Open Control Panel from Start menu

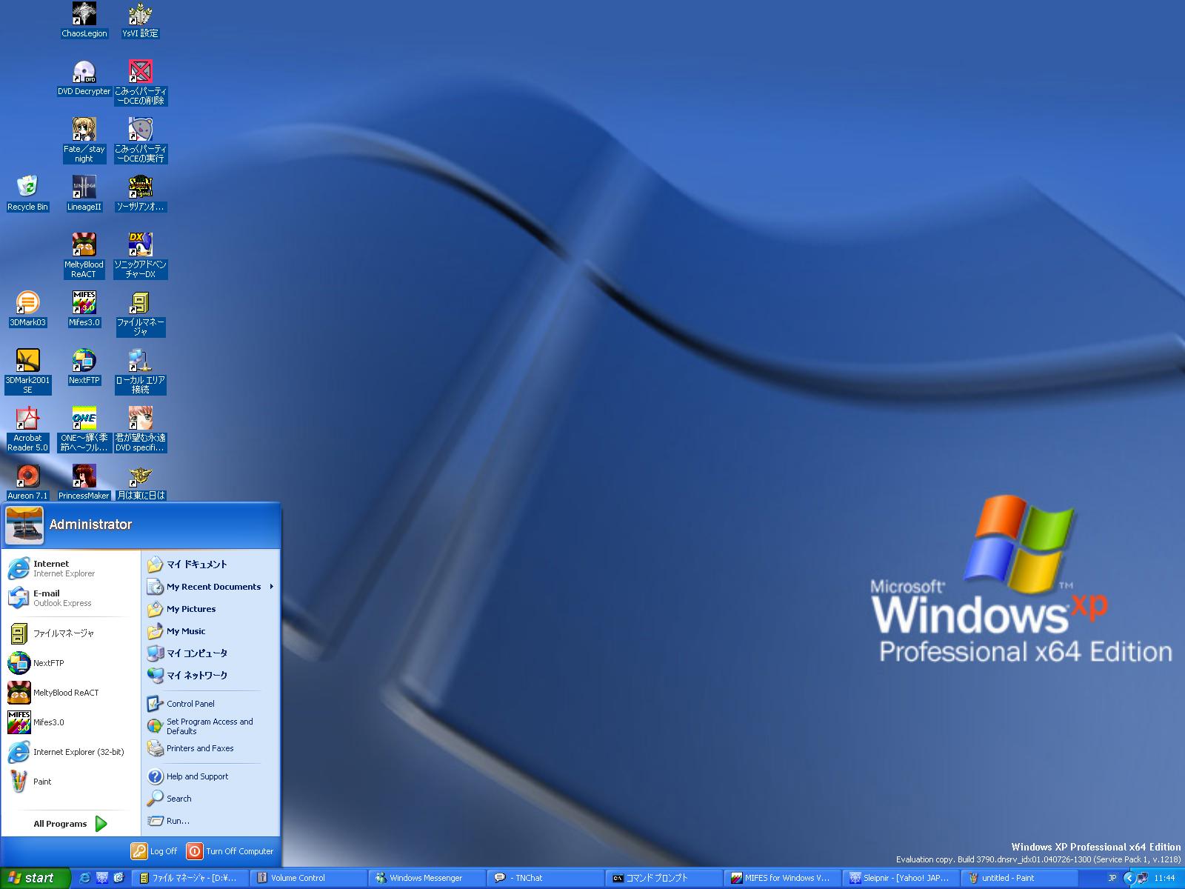[x=190, y=704]
